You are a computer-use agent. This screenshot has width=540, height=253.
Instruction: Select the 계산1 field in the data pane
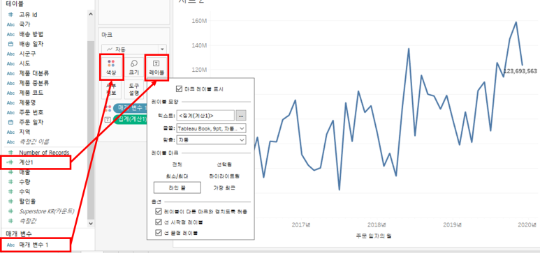36,162
